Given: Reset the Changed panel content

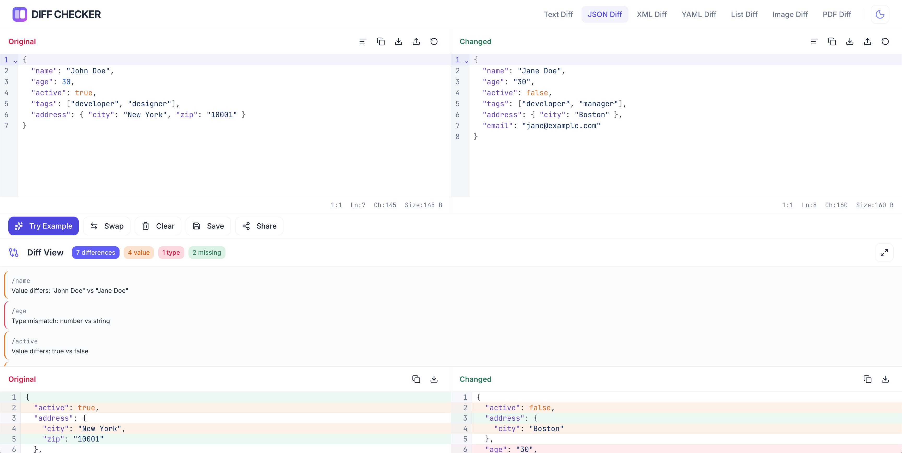Looking at the screenshot, I should (885, 41).
